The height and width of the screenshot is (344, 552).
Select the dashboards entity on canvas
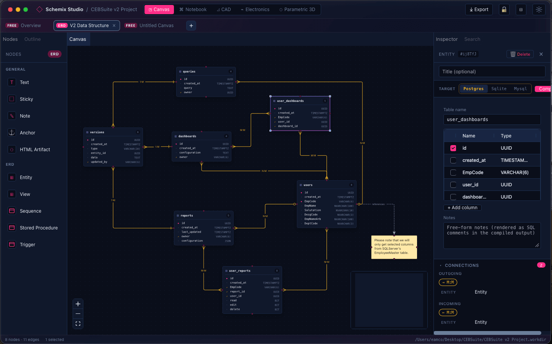tap(201, 147)
